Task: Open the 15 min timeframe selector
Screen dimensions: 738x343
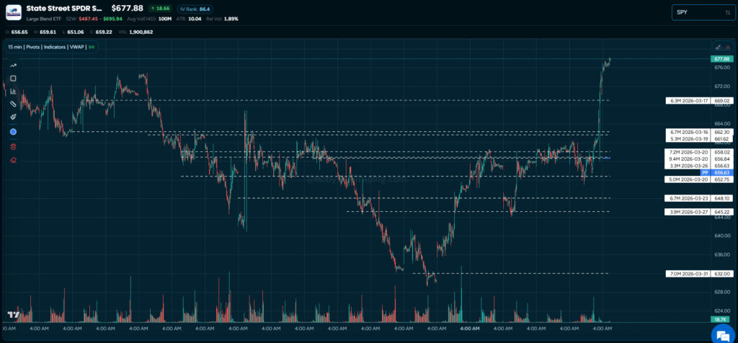Action: [15, 47]
